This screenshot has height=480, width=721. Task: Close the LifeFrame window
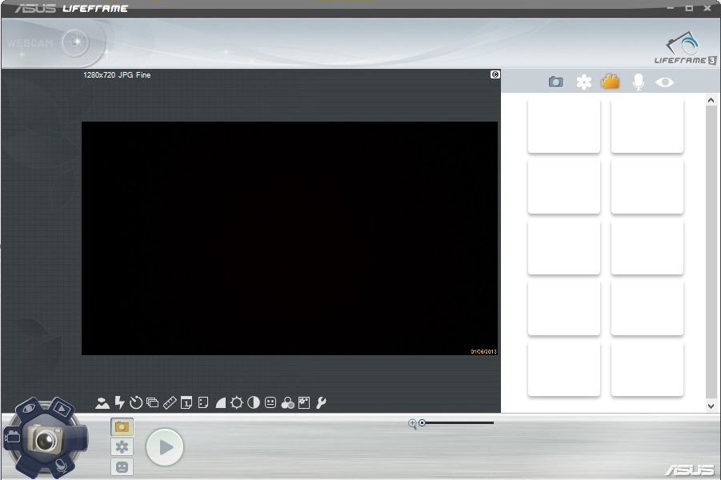click(x=707, y=8)
